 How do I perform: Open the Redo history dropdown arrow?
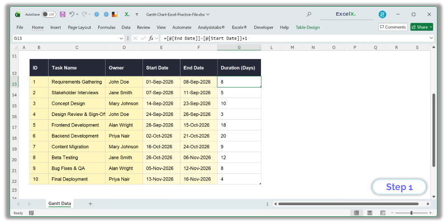(x=89, y=14)
